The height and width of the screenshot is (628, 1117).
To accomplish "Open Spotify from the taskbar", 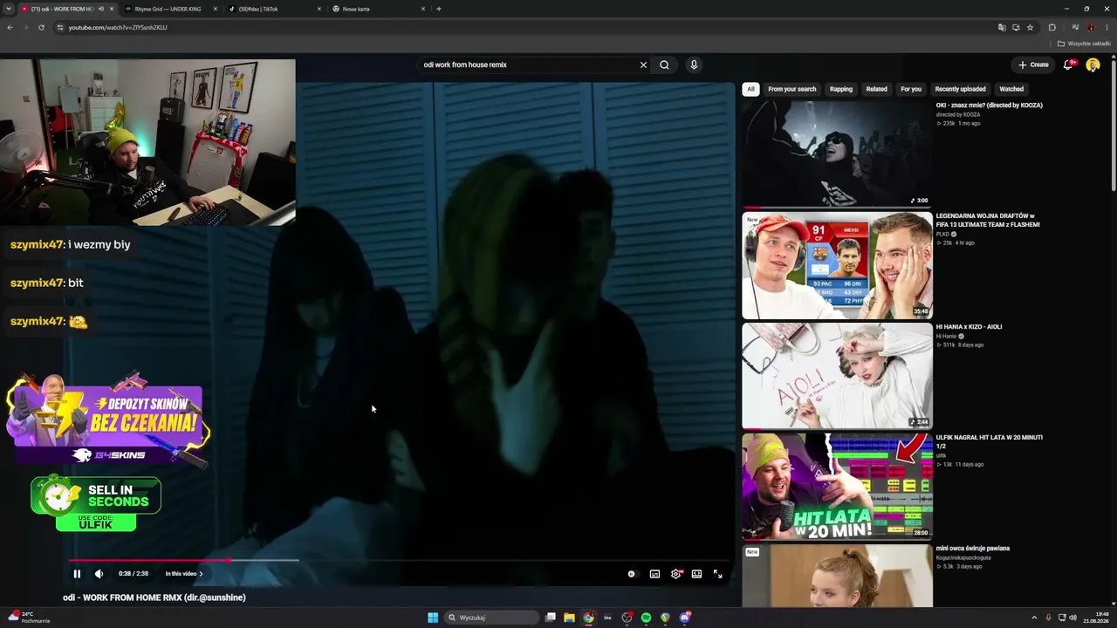I will click(x=646, y=618).
